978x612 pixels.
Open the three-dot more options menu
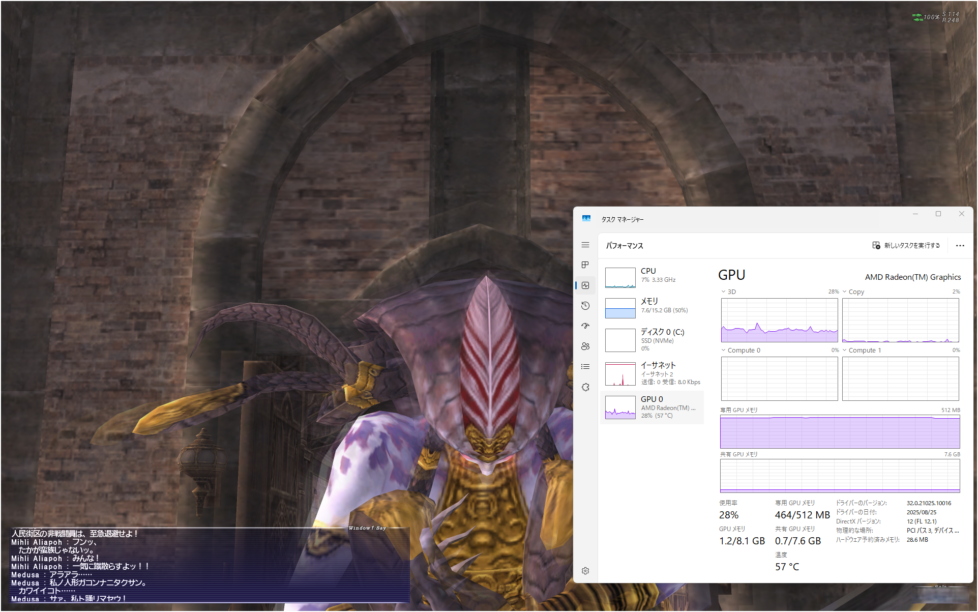click(x=960, y=246)
